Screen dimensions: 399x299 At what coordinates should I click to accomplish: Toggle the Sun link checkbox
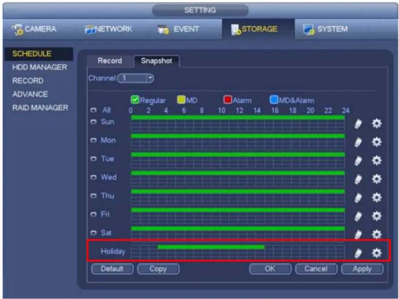coord(94,122)
